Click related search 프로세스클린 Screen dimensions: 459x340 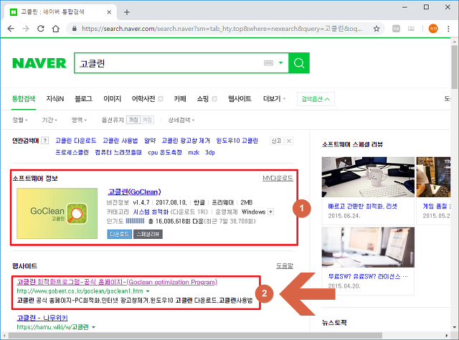pyautogui.click(x=72, y=152)
